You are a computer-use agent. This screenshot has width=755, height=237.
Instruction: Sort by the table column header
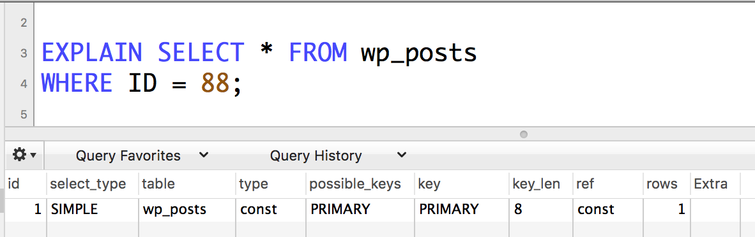pyautogui.click(x=187, y=184)
